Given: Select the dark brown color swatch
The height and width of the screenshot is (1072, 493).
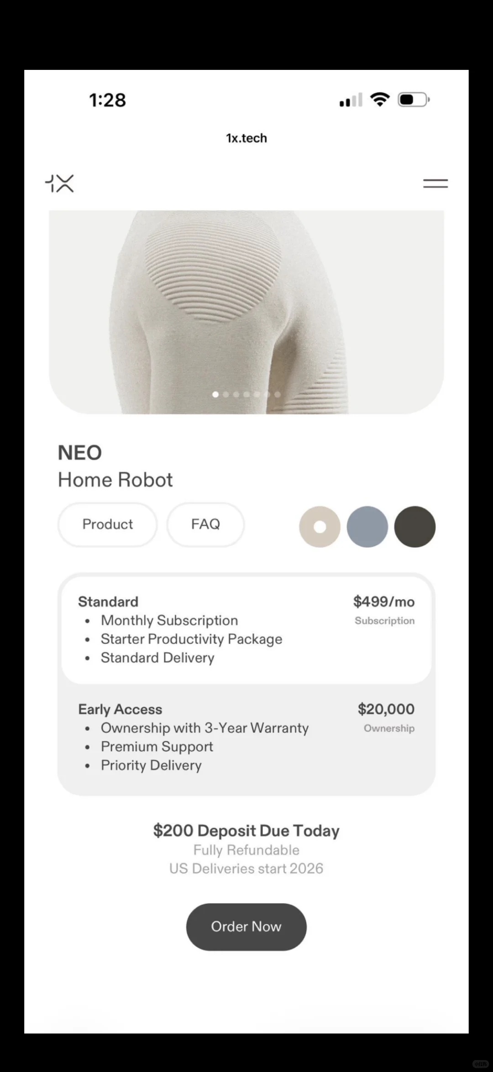Looking at the screenshot, I should pyautogui.click(x=414, y=527).
